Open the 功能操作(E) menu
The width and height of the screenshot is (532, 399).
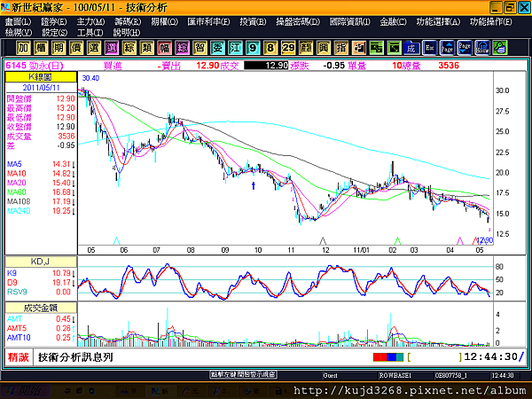[491, 22]
